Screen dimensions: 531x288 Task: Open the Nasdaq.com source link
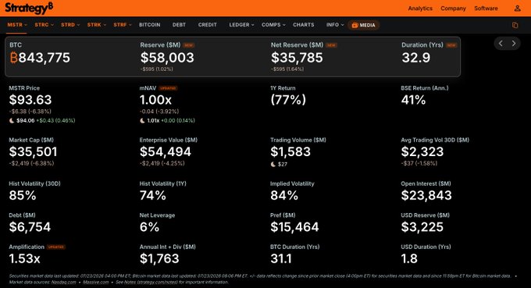click(63, 282)
